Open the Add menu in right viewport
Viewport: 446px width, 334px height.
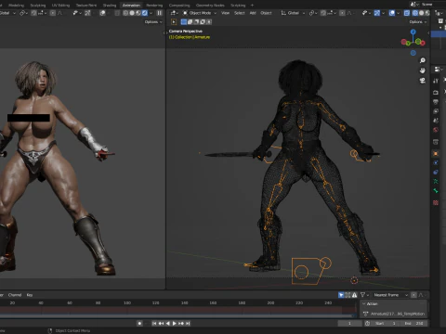[x=253, y=13]
